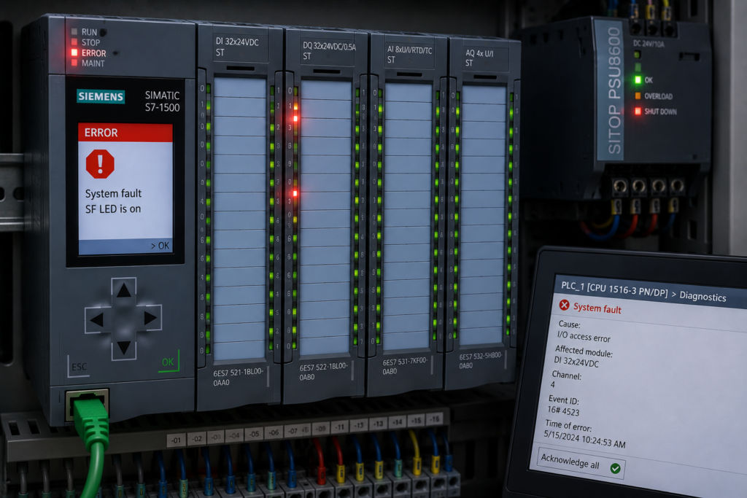
Task: Click the OVERLOAD LED on the PSU
Action: (638, 96)
